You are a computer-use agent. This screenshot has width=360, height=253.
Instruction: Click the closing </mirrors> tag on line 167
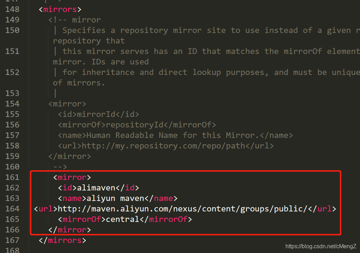pyautogui.click(x=62, y=240)
